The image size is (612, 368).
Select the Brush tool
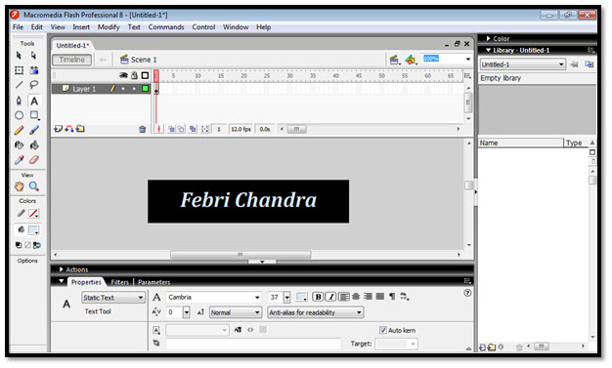click(x=34, y=130)
